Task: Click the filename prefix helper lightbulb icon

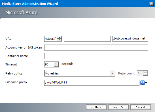Action: 143,83
